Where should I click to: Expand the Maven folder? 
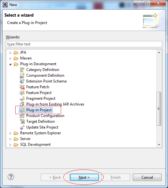click(x=10, y=59)
